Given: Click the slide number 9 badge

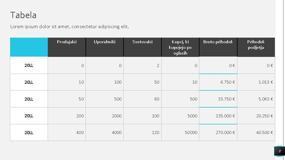Looking at the screenshot, I should click(x=279, y=151).
